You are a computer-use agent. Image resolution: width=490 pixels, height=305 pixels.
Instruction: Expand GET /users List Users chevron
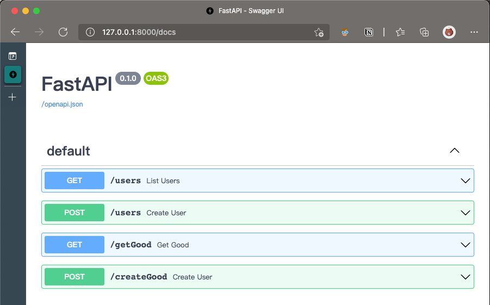(466, 180)
